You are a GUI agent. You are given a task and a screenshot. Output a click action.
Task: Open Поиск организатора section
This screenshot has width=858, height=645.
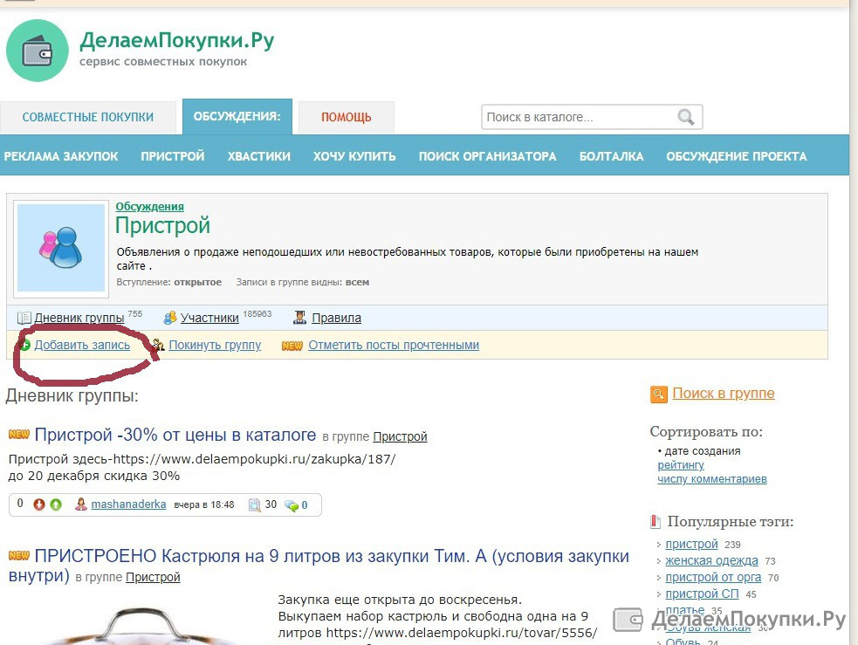click(488, 156)
